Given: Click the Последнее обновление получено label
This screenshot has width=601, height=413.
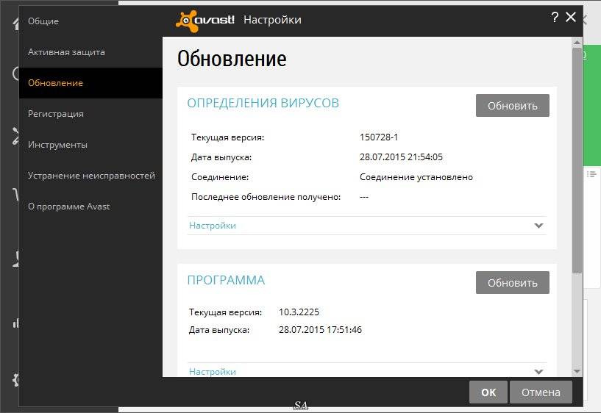Looking at the screenshot, I should 266,197.
